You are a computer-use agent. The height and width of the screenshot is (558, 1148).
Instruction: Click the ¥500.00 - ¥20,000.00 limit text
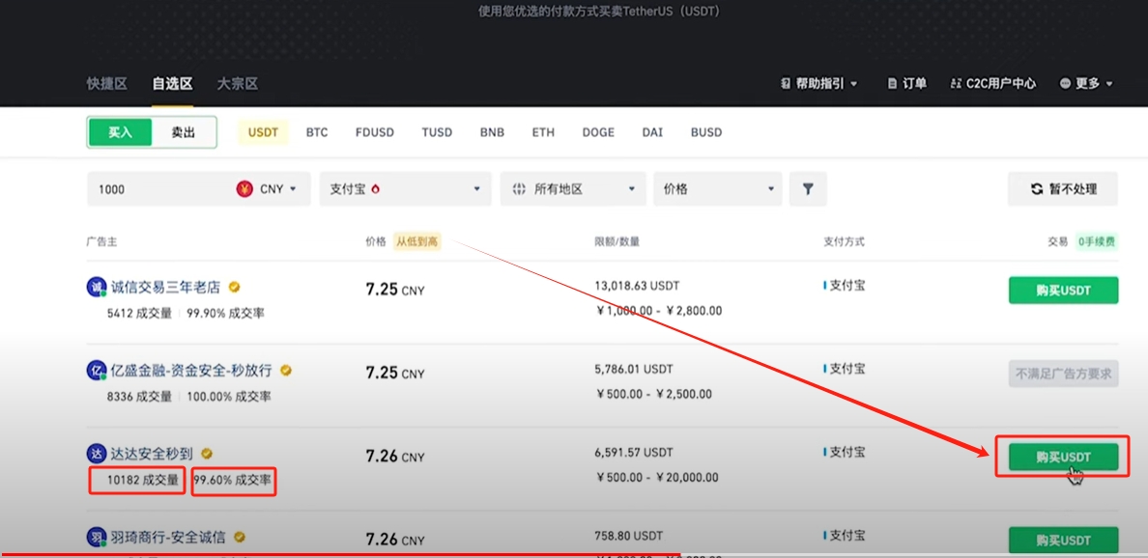(x=657, y=478)
